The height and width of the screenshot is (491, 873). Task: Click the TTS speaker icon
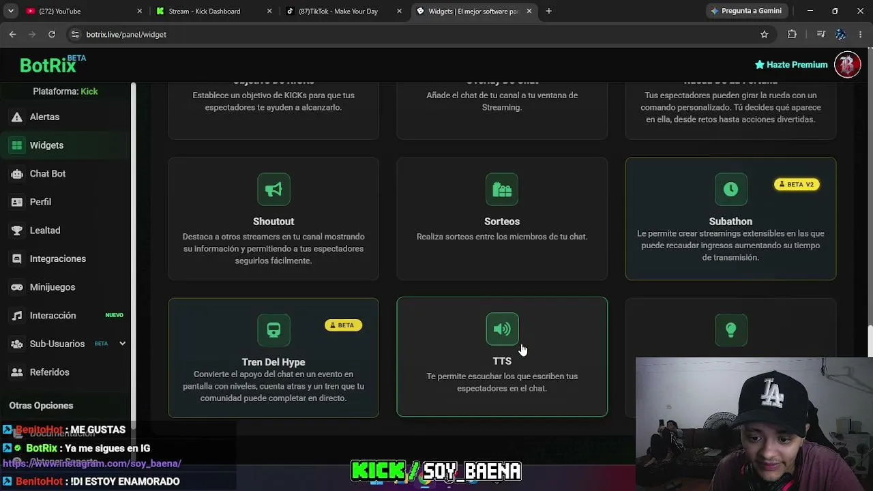coord(502,329)
